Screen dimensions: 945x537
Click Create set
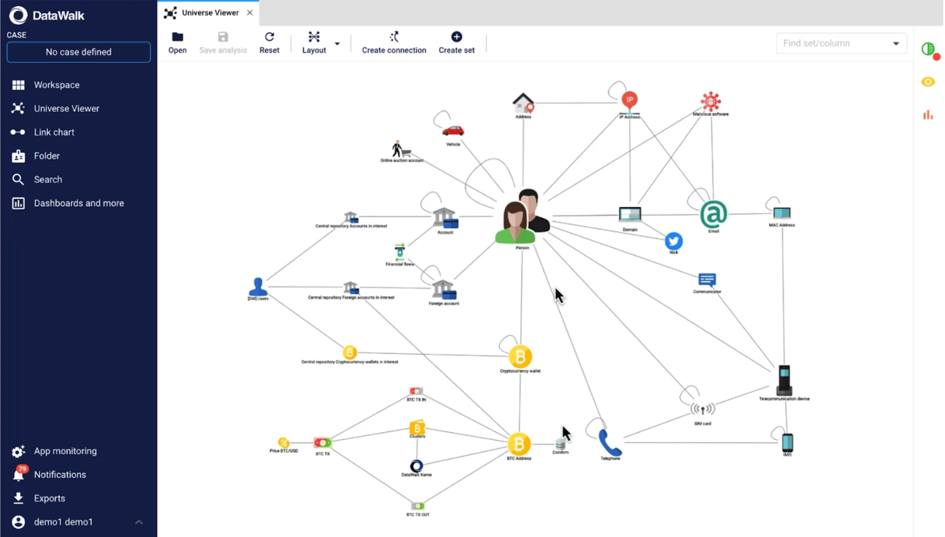(x=456, y=43)
